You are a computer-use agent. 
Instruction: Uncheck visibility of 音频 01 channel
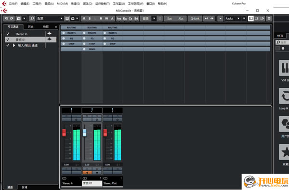[x=8, y=40]
